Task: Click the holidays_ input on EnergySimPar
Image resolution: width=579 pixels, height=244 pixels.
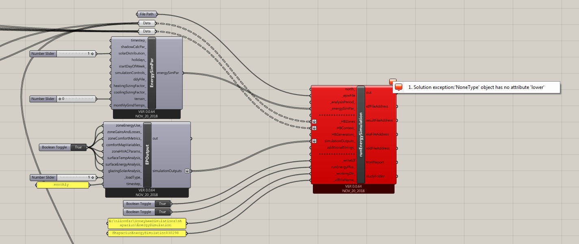Action: click(138, 60)
